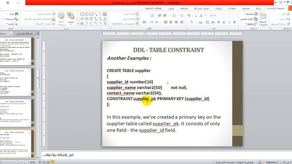
Task: Open Slide Show tab (عرض الشرائح)
Action: click(x=202, y=8)
